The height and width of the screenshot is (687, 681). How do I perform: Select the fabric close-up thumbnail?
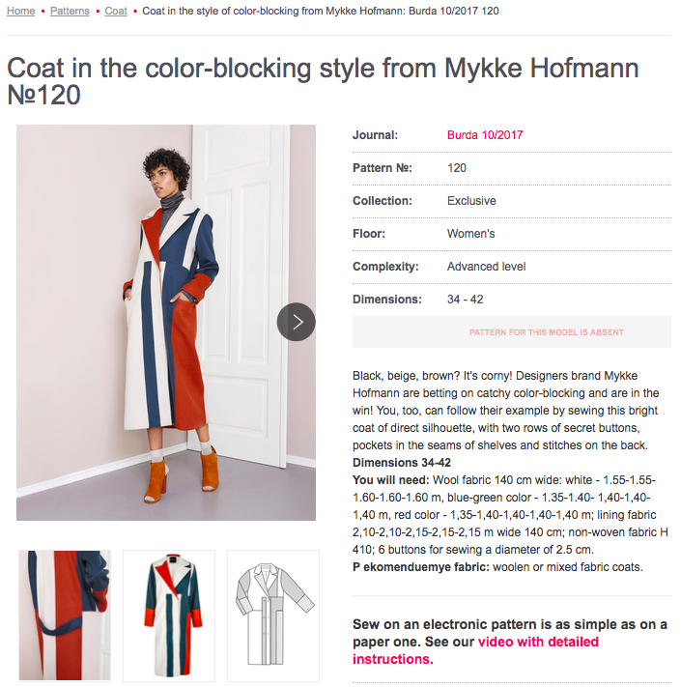tap(65, 615)
